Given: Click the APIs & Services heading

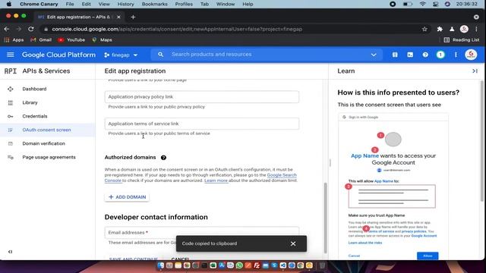Looking at the screenshot, I should (46, 71).
